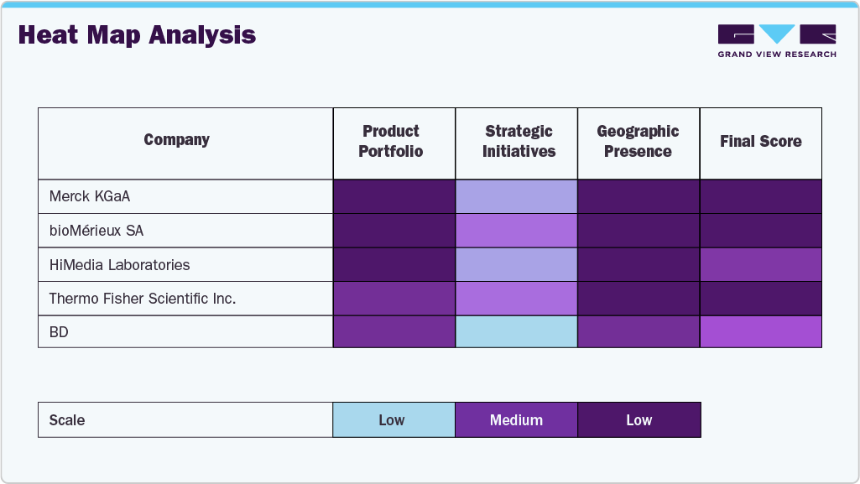Click the light blue Low scale swatch
860x484 pixels.
tap(394, 420)
